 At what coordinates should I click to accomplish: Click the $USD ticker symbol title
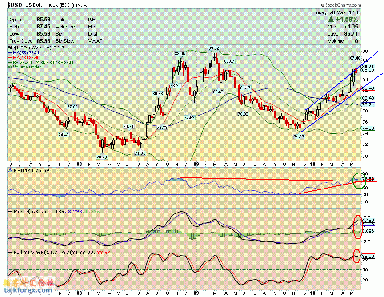tap(15, 5)
